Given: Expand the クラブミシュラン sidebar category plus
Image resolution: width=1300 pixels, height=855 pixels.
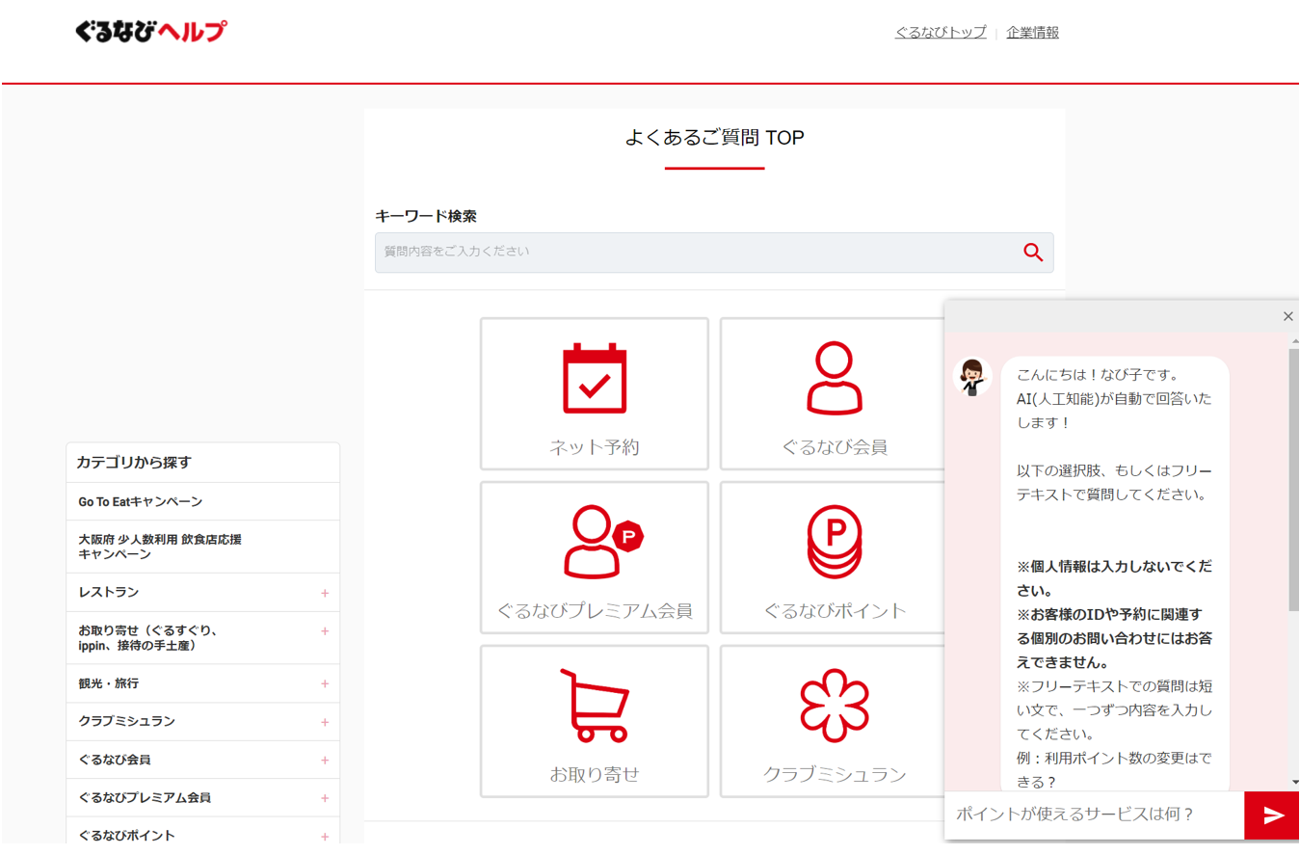Looking at the screenshot, I should [x=325, y=722].
